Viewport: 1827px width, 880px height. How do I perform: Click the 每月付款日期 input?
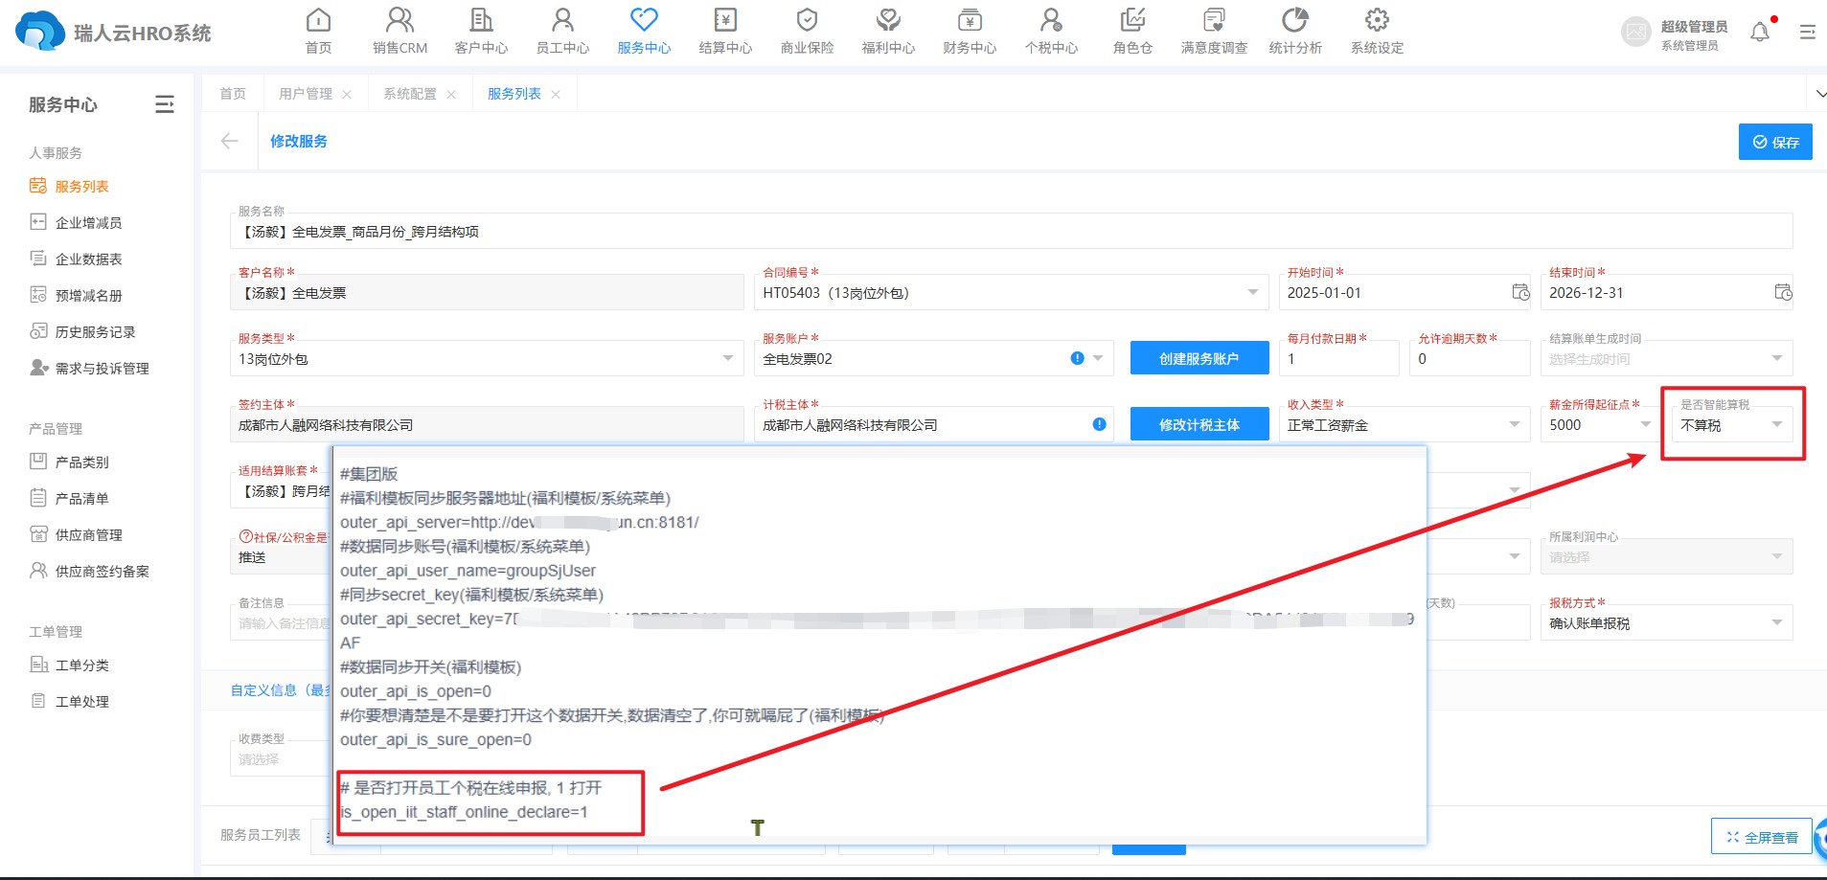coord(1338,358)
